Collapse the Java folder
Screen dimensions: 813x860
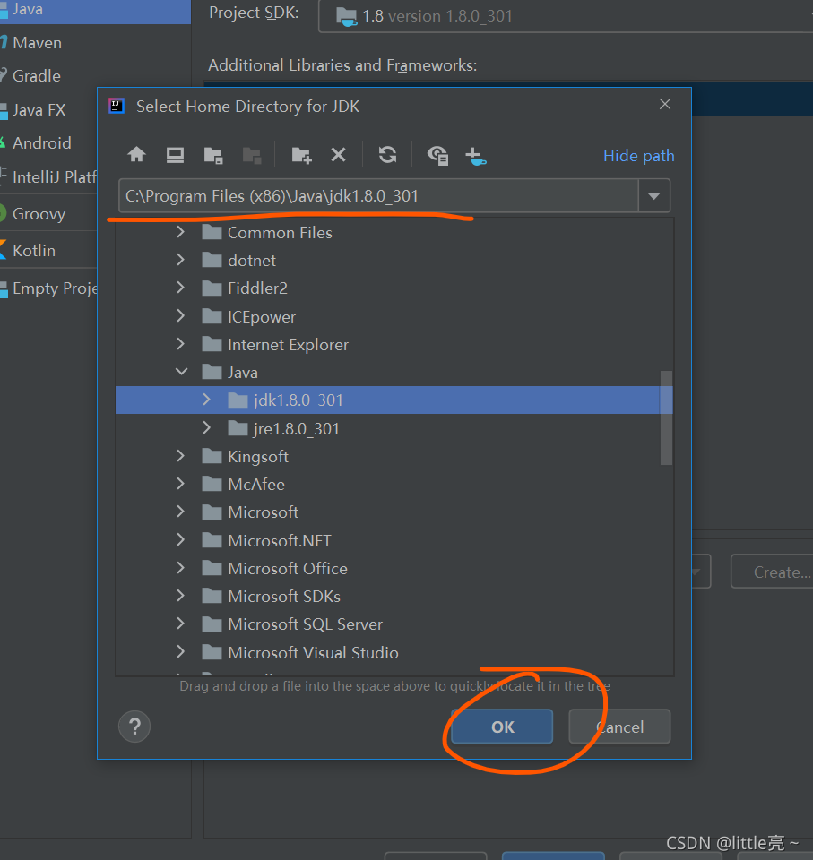[x=181, y=372]
